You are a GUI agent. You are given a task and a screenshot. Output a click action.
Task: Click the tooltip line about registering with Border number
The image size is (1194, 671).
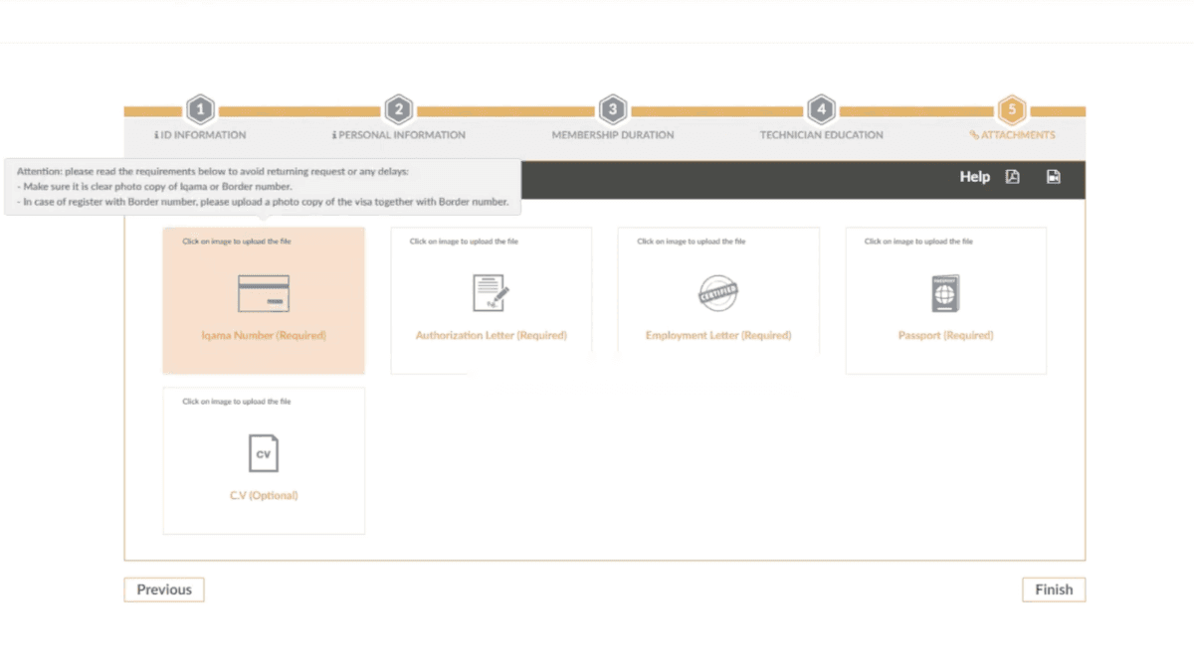(x=263, y=202)
